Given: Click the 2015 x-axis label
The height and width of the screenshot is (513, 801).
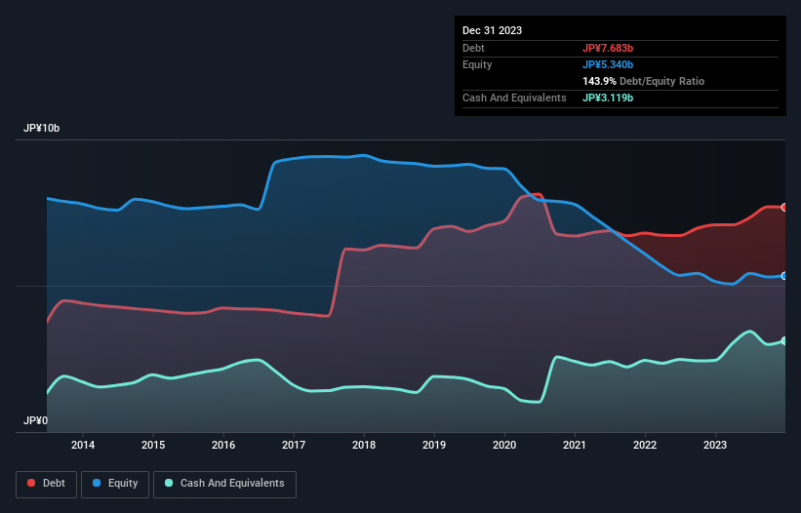Looking at the screenshot, I should click(x=153, y=445).
